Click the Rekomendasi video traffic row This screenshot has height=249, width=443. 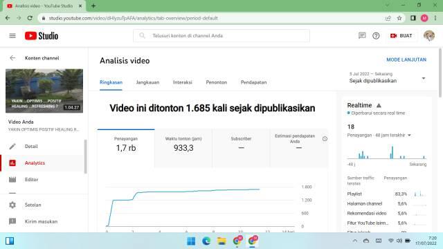[386, 213]
